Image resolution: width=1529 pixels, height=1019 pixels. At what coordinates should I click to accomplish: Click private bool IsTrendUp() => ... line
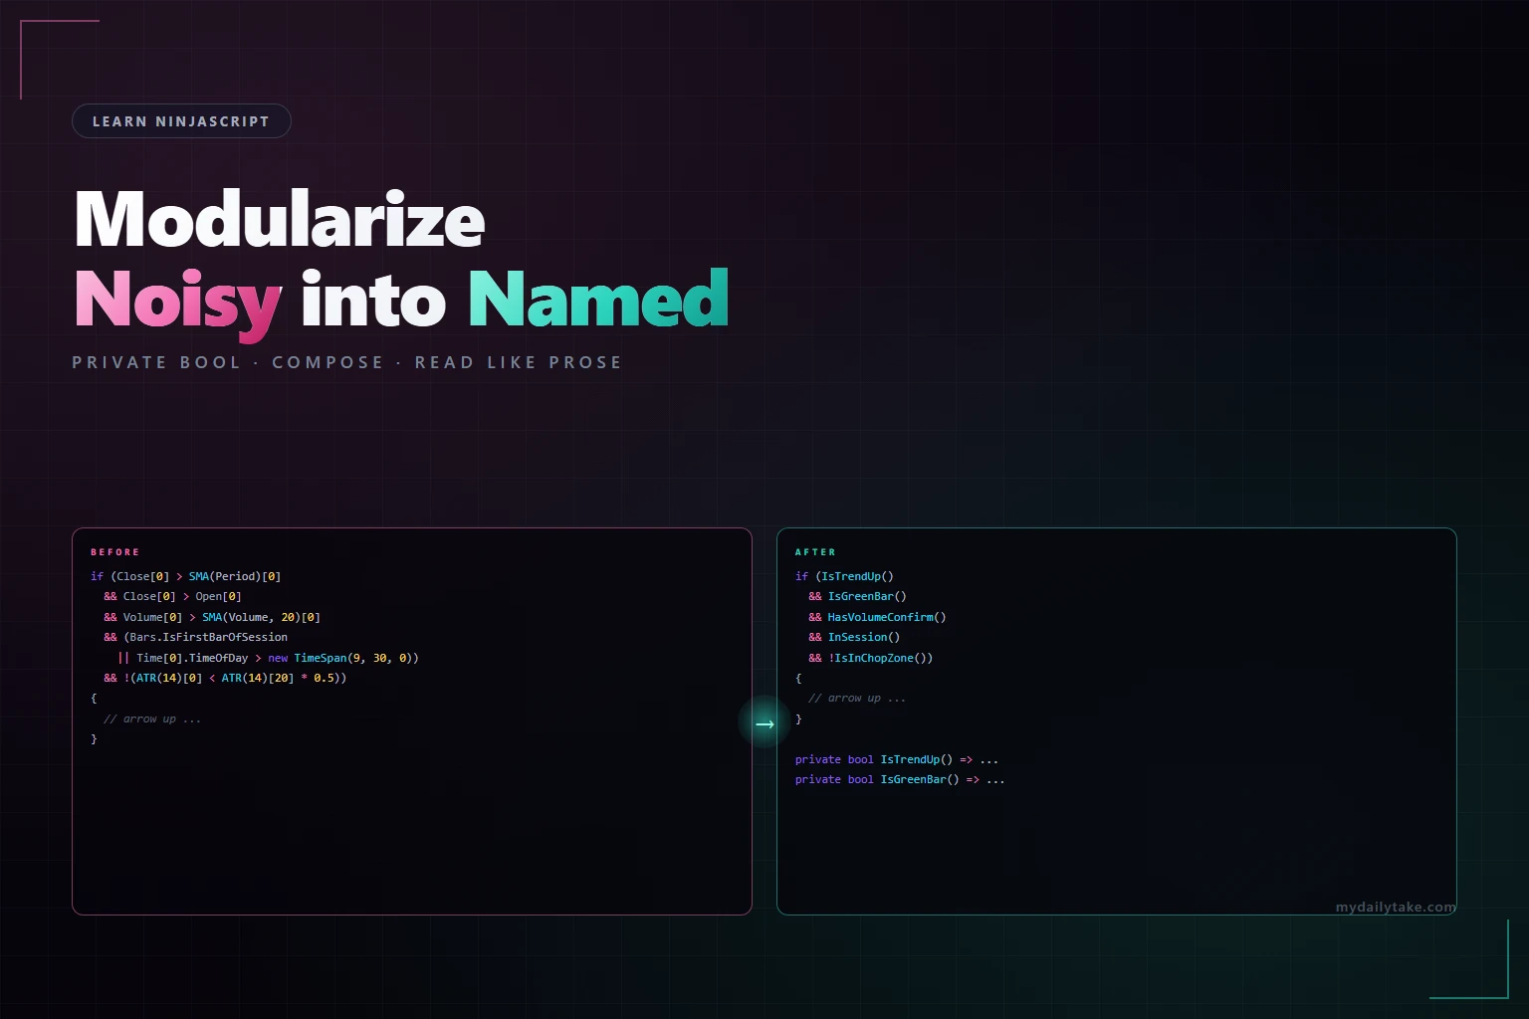tap(897, 759)
